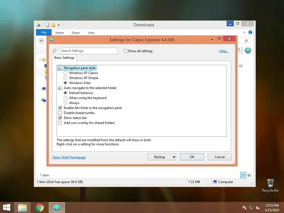Open the Help... link
Screen dimensions: 284x213
[224, 51]
